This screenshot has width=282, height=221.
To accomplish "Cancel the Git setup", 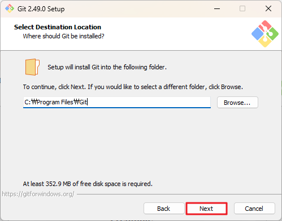I will point(254,209).
